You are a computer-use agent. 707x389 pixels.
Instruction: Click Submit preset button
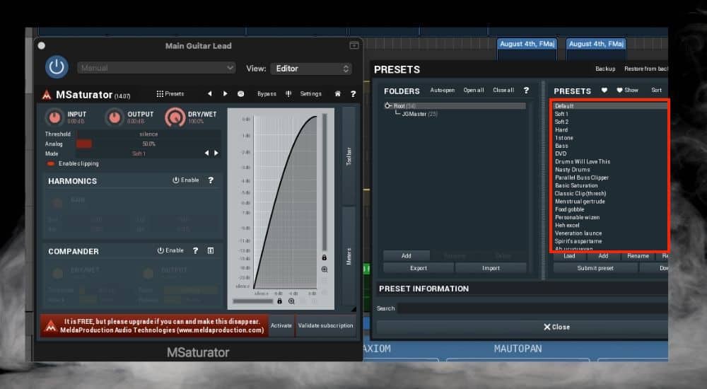point(595,268)
